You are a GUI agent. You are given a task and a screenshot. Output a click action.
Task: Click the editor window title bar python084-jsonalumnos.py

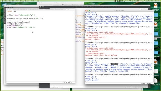tap(41, 10)
